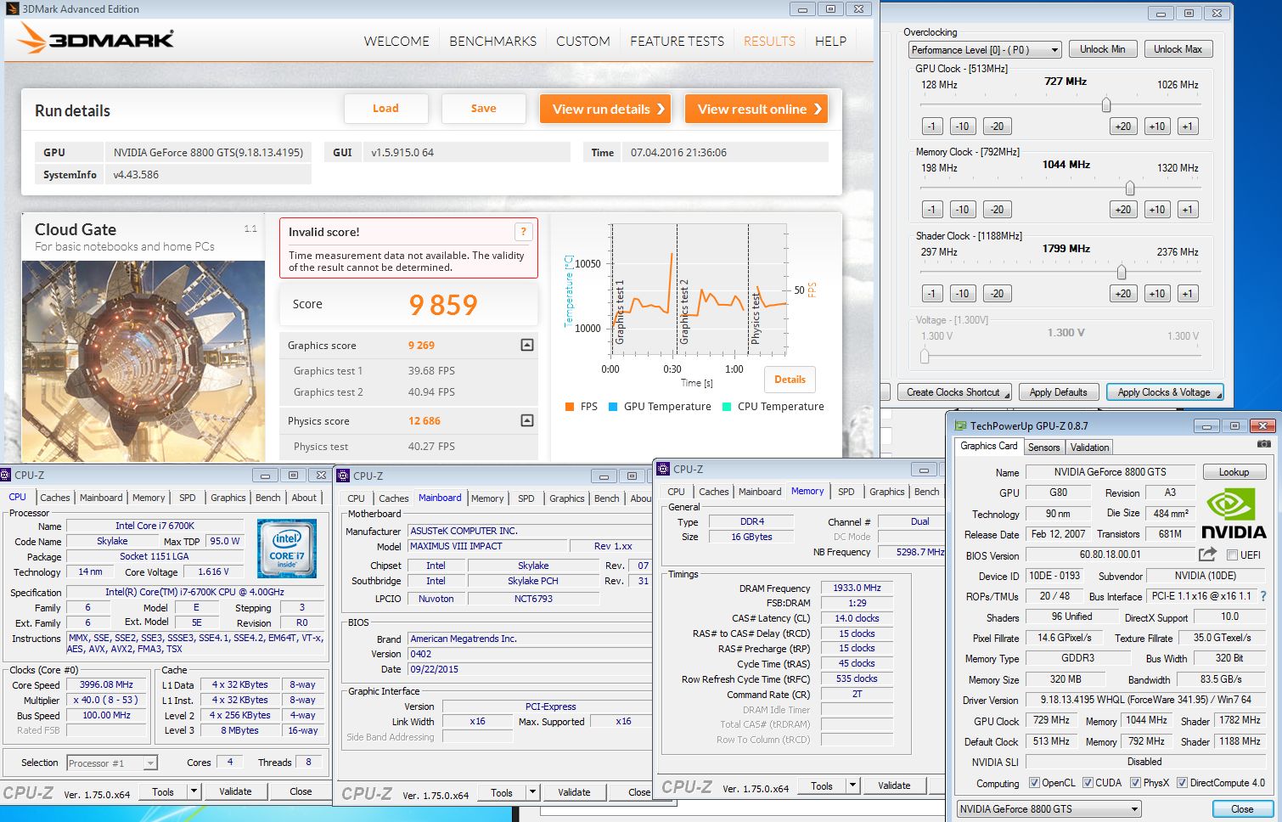Open Processor #1 selection dropdown in CPU-Z
The width and height of the screenshot is (1282, 822).
coord(111,763)
